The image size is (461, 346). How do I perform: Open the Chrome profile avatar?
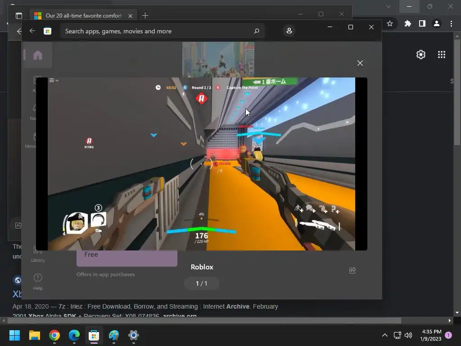coord(437,23)
